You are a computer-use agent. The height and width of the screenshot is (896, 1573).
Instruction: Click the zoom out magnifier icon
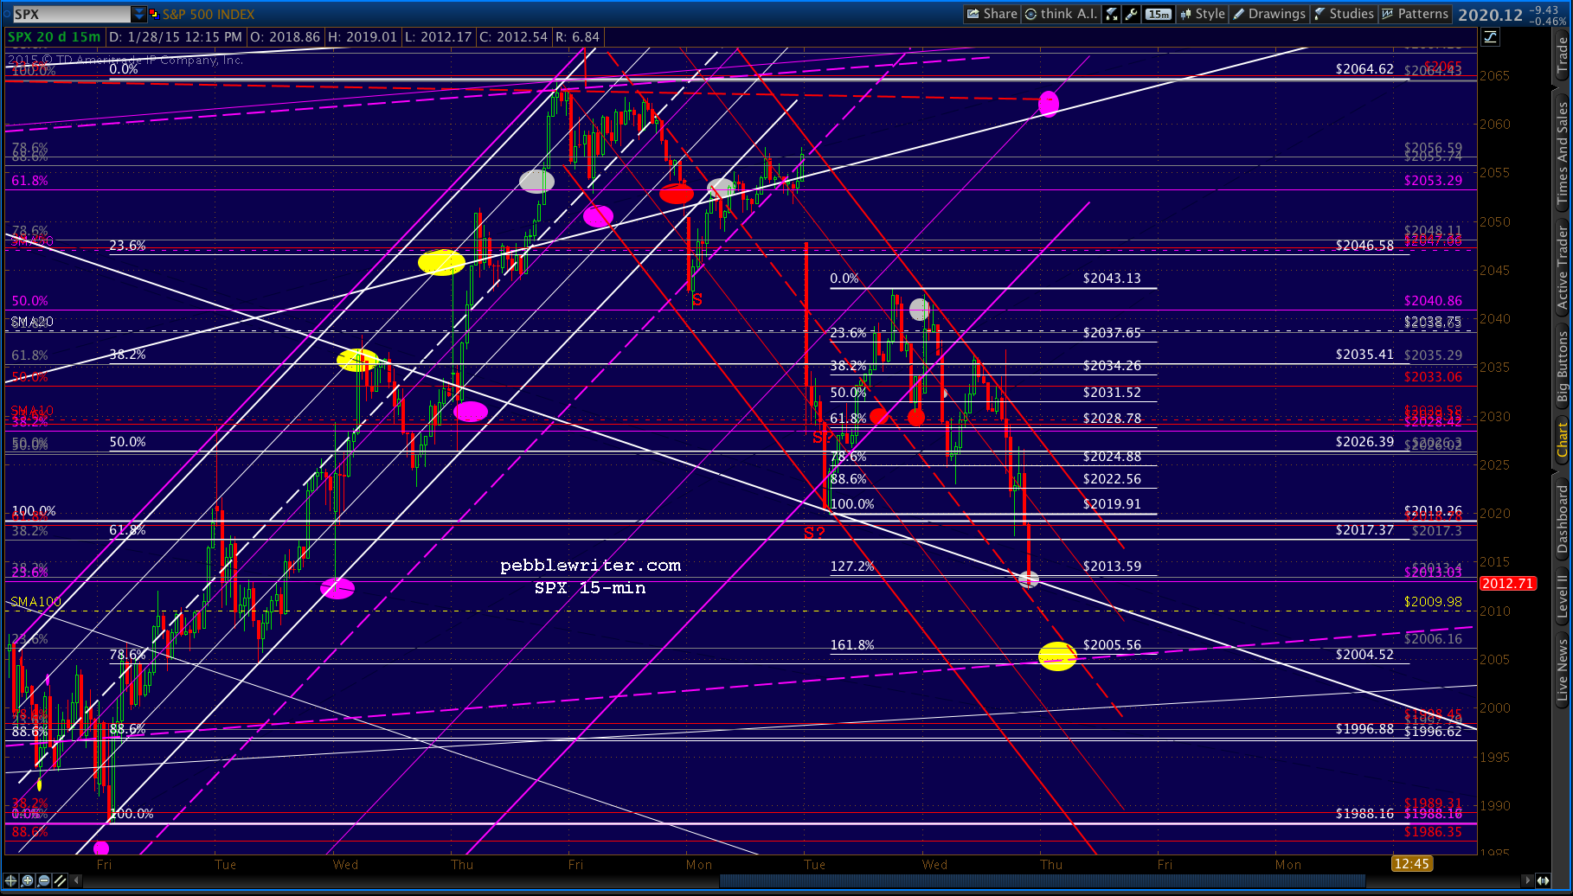point(43,880)
